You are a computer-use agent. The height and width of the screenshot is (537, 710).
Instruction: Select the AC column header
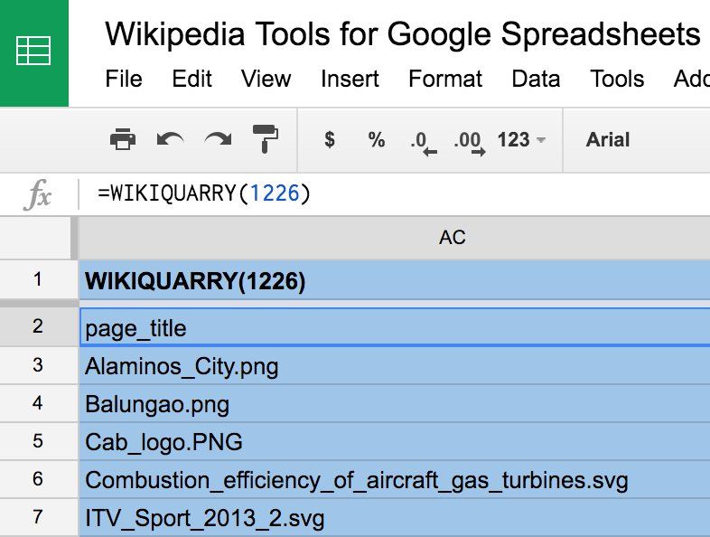coord(452,238)
